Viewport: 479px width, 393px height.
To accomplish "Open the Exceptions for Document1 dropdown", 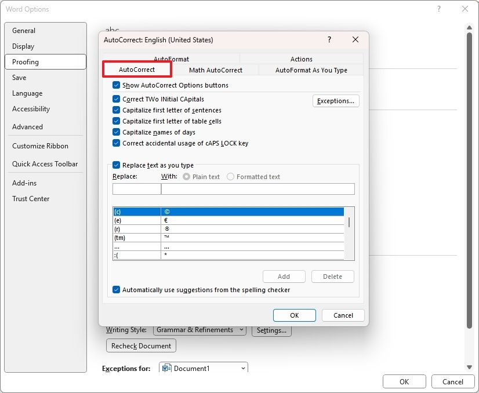I will (x=242, y=367).
